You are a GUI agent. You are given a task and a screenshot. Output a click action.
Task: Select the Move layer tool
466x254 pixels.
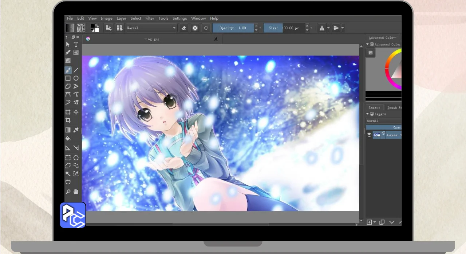pyautogui.click(x=76, y=112)
